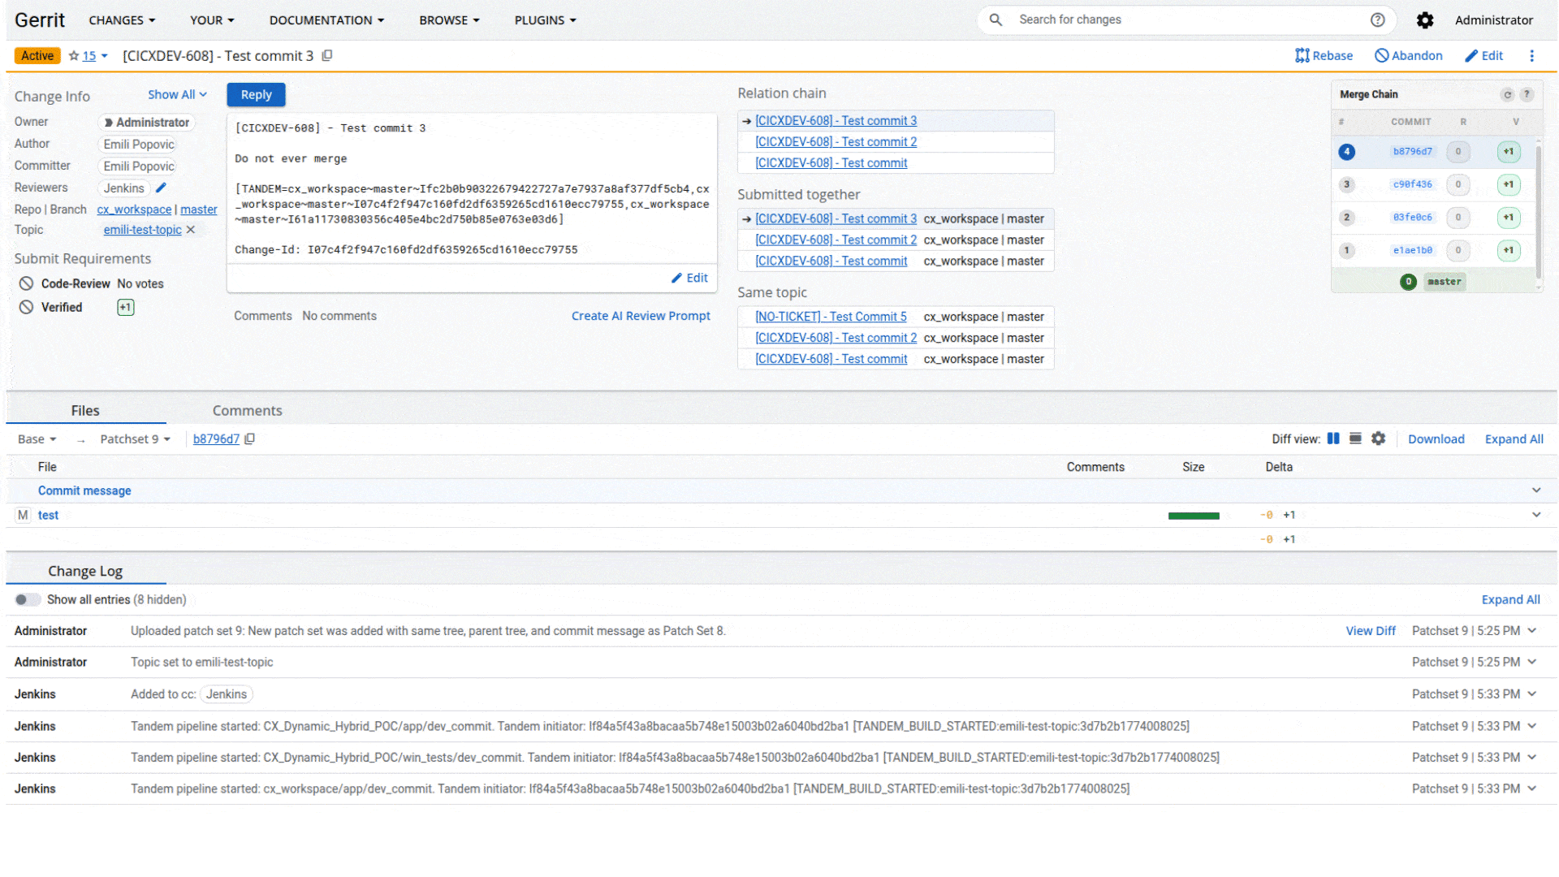Image resolution: width=1559 pixels, height=877 pixels.
Task: Click the search magnifier icon
Action: tap(995, 19)
